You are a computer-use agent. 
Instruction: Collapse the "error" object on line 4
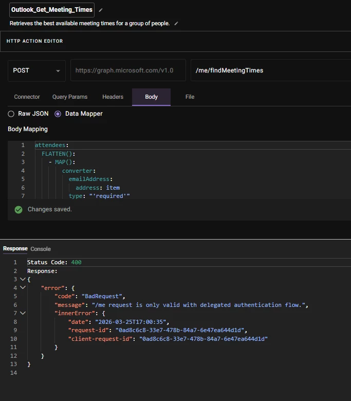click(23, 287)
